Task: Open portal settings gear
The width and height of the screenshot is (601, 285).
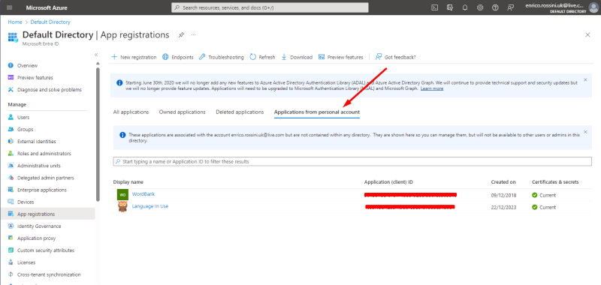Action: [x=480, y=7]
